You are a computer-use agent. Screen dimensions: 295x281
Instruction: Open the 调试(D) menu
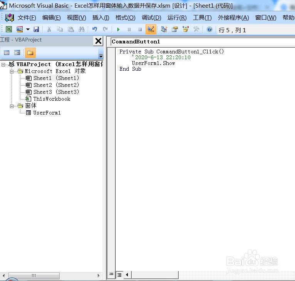[x=151, y=18]
